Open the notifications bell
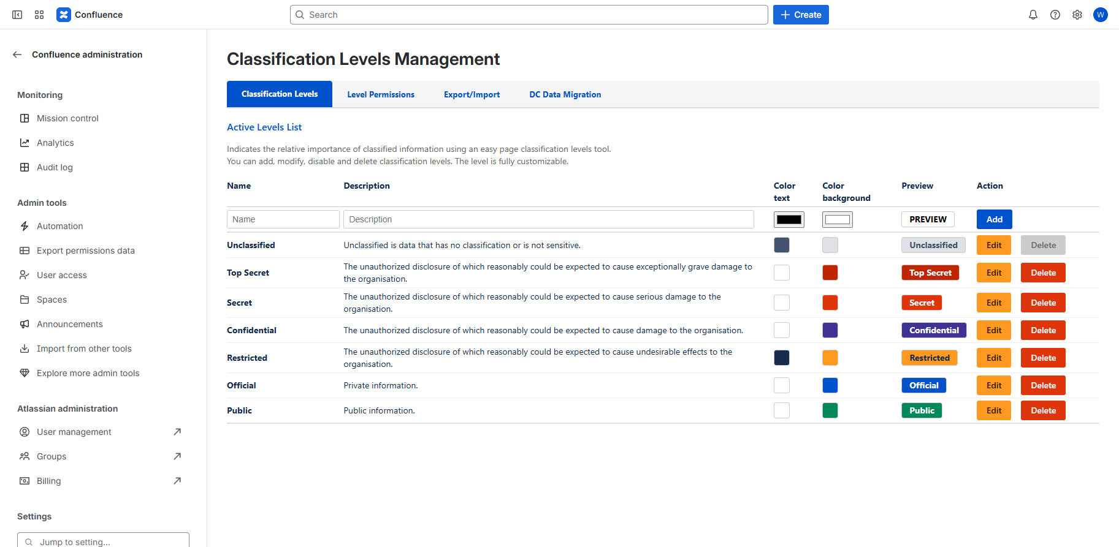 point(1033,15)
